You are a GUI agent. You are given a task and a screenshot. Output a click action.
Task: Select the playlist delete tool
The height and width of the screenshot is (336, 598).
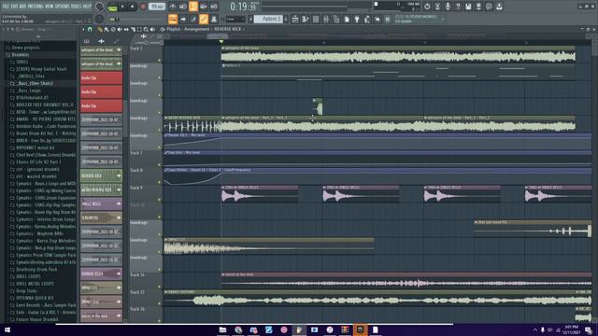113,29
